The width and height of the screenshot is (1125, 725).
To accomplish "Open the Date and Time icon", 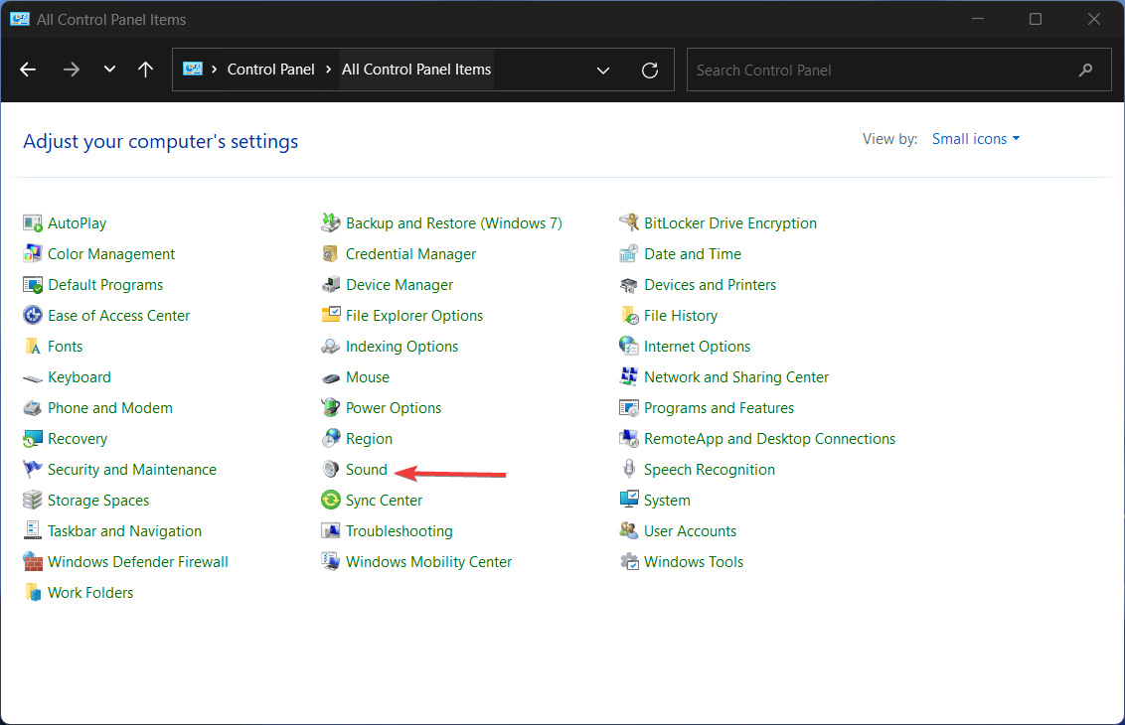I will click(x=629, y=254).
